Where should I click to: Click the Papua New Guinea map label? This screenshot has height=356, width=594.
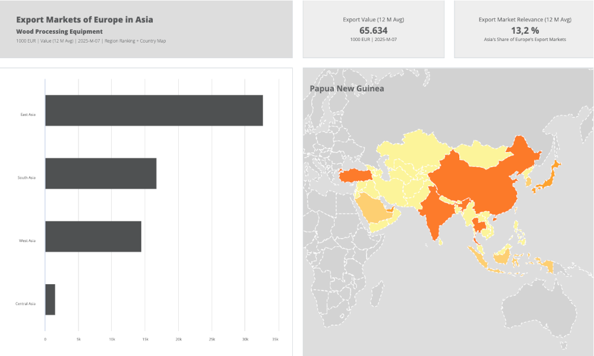tap(347, 88)
